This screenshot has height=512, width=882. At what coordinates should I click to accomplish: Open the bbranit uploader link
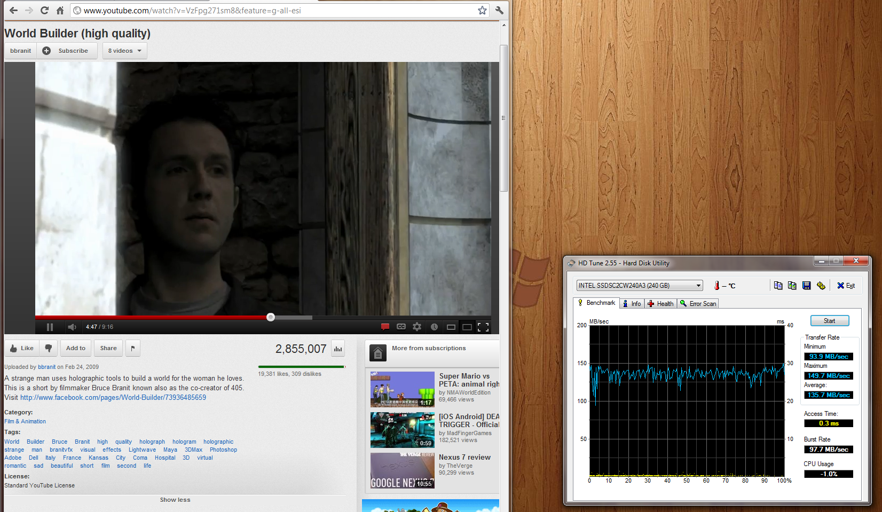pyautogui.click(x=47, y=367)
